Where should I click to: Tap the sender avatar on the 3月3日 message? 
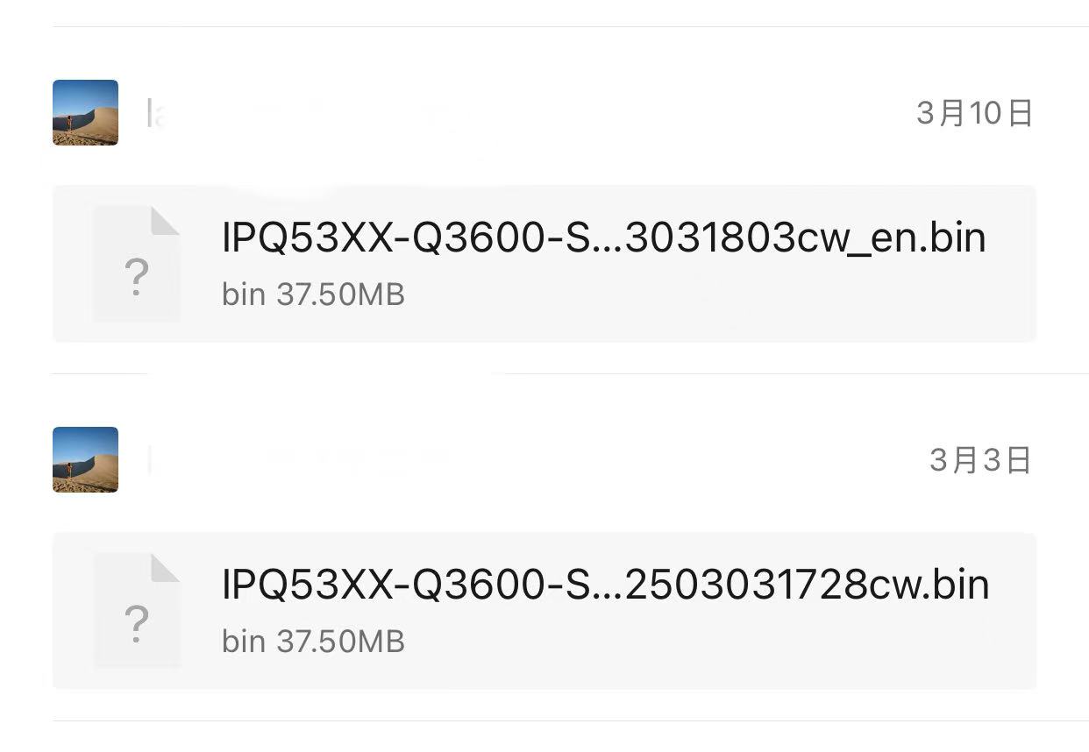click(x=85, y=459)
